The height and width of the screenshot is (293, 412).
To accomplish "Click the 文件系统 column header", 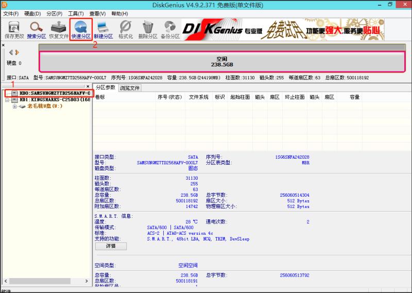I will (199, 97).
